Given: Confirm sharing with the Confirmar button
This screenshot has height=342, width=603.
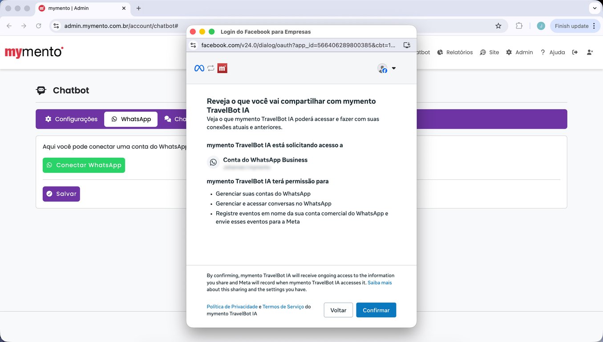Looking at the screenshot, I should point(376,310).
